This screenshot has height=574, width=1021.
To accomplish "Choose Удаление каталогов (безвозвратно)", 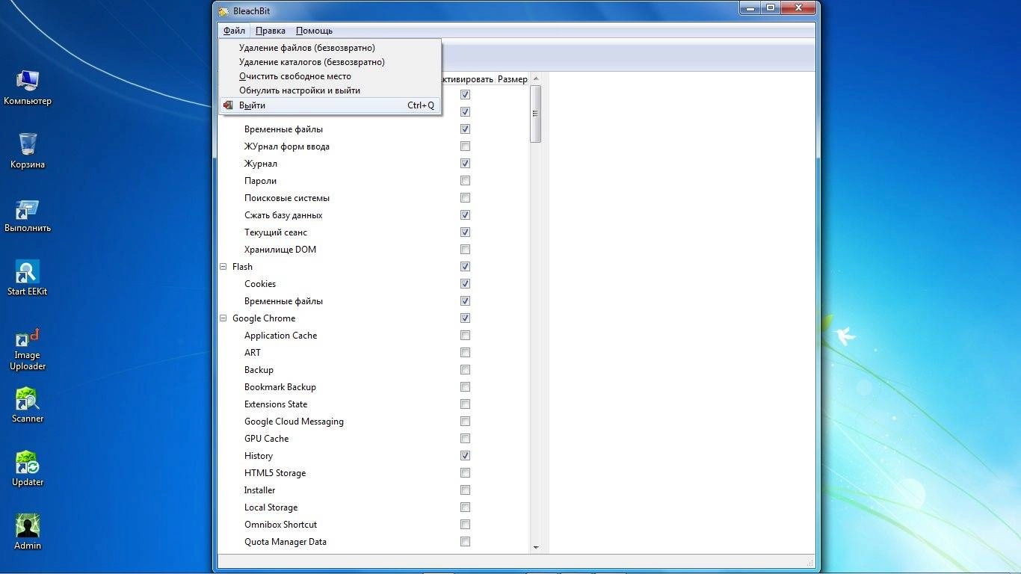I will click(330, 62).
